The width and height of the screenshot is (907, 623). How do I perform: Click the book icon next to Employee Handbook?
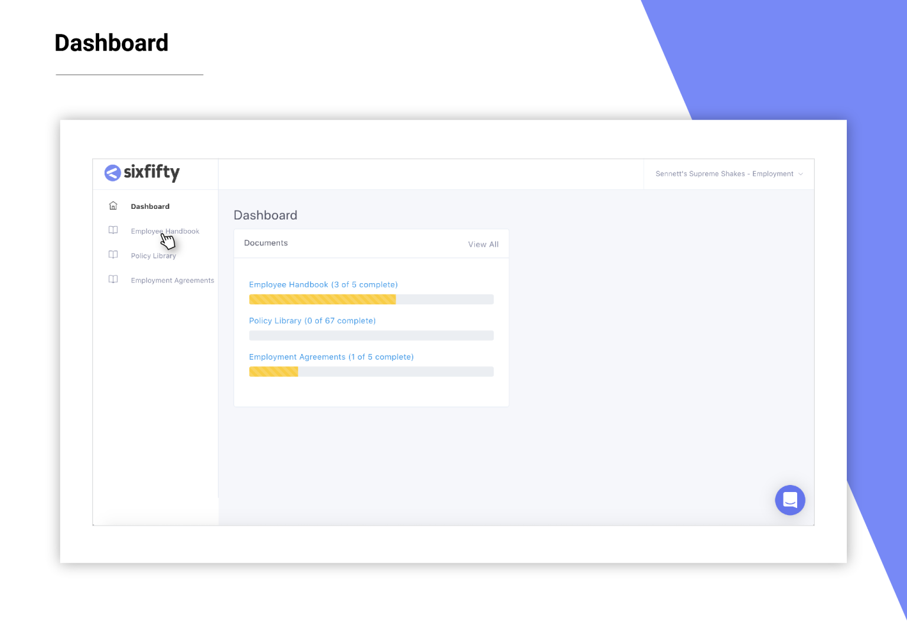coord(113,230)
